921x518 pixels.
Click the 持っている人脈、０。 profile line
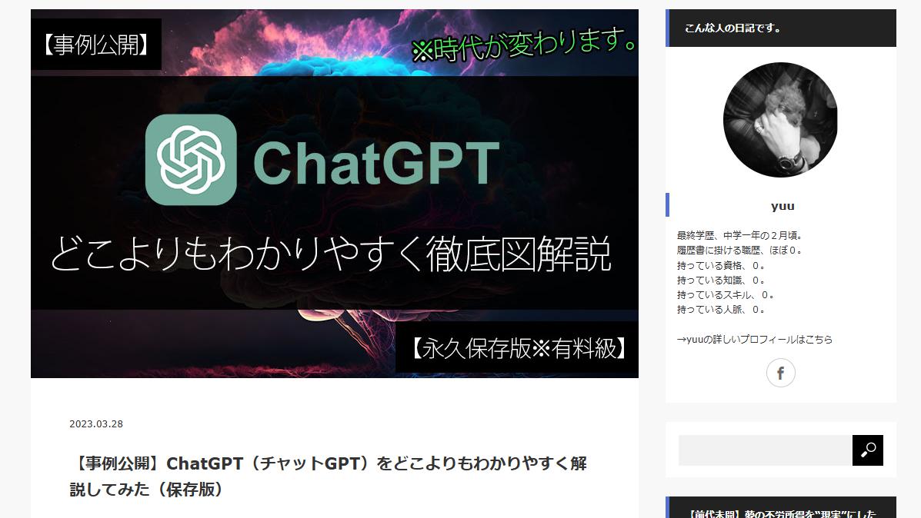pos(721,310)
